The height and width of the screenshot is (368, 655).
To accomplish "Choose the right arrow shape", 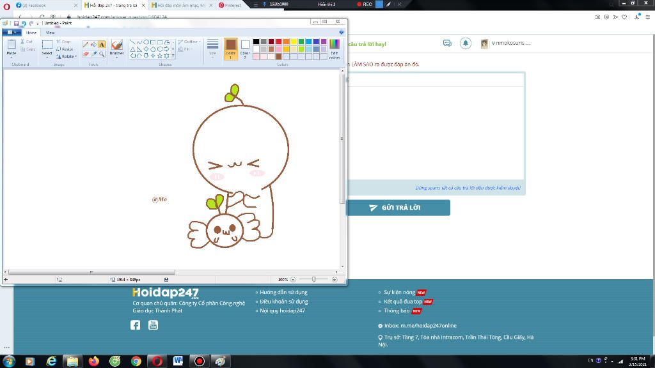I will (x=166, y=49).
